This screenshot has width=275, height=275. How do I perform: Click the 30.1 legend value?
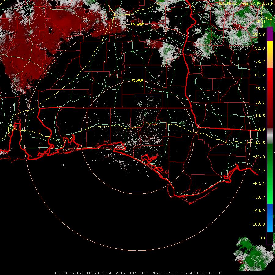pyautogui.click(x=260, y=102)
